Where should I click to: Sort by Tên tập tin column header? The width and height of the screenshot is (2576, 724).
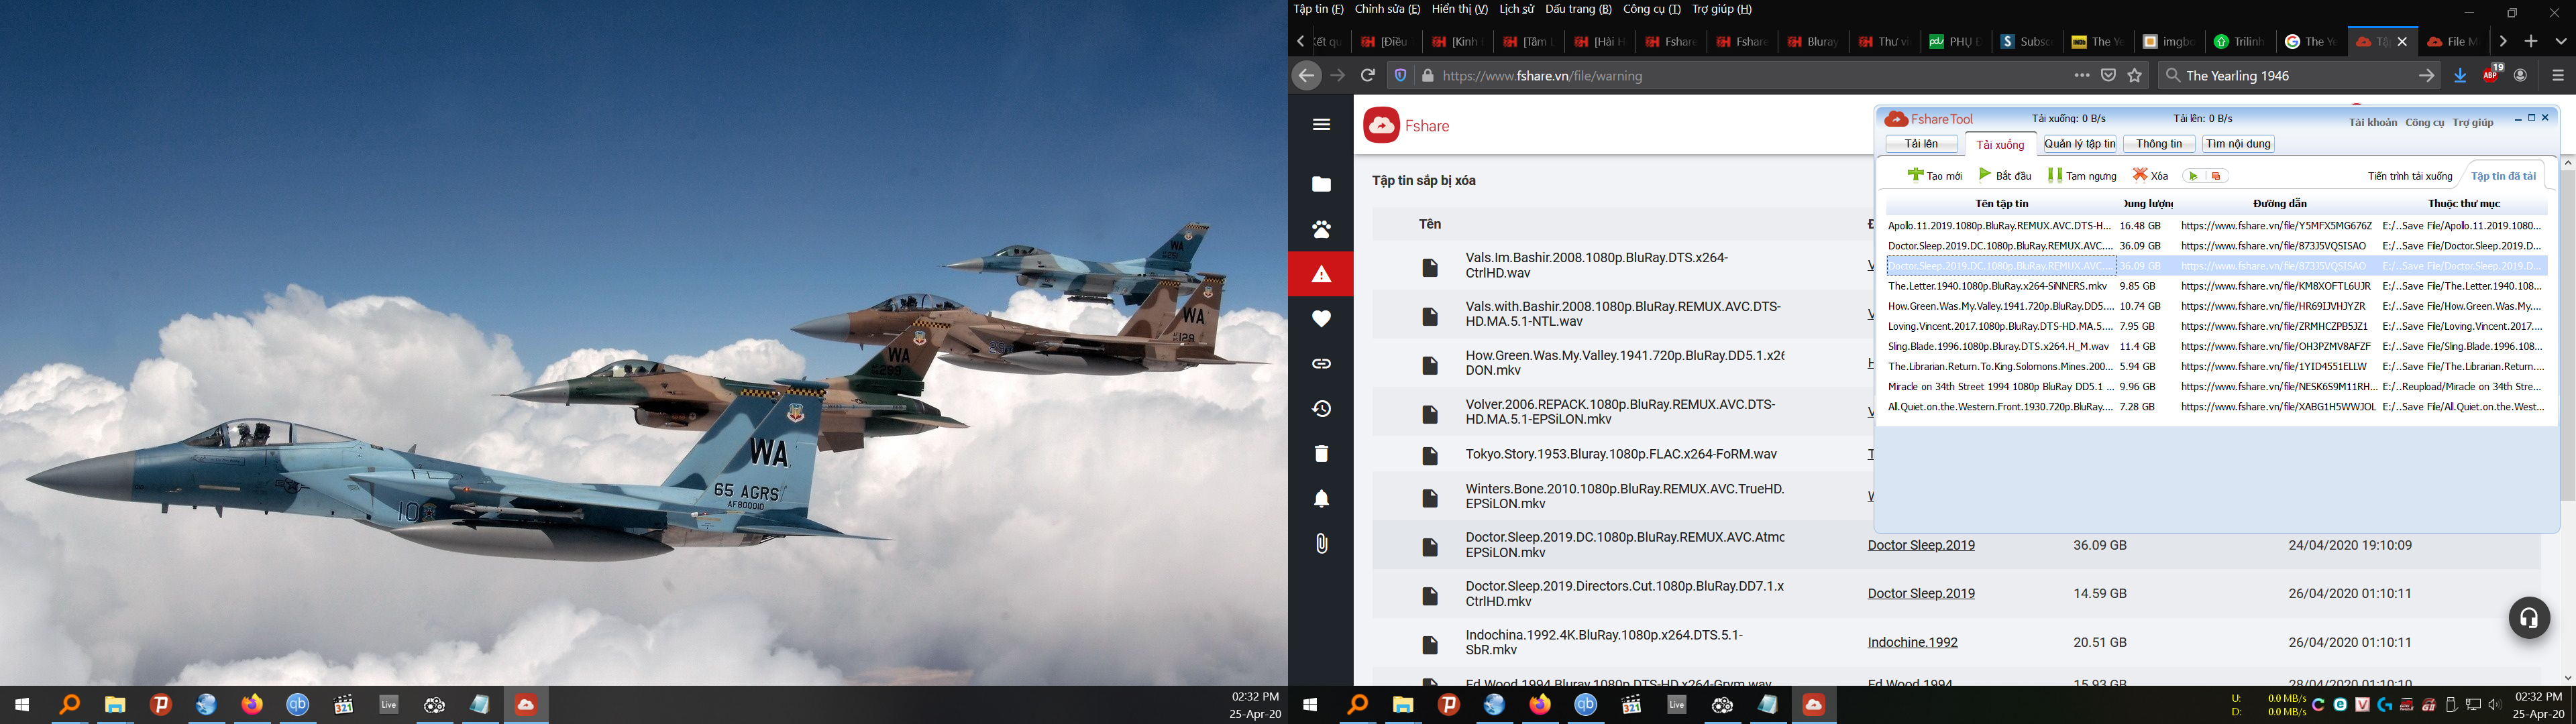coord(2002,204)
